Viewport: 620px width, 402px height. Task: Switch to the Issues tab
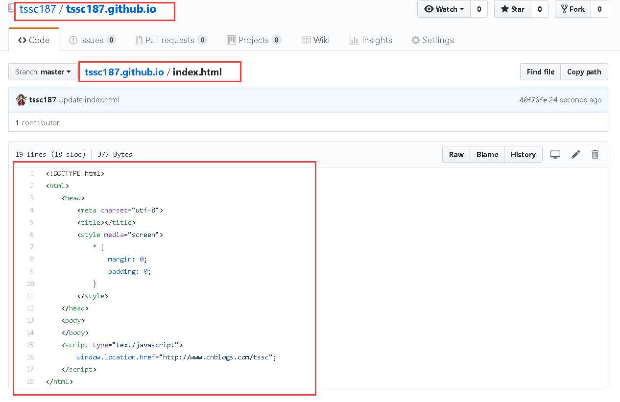[93, 40]
